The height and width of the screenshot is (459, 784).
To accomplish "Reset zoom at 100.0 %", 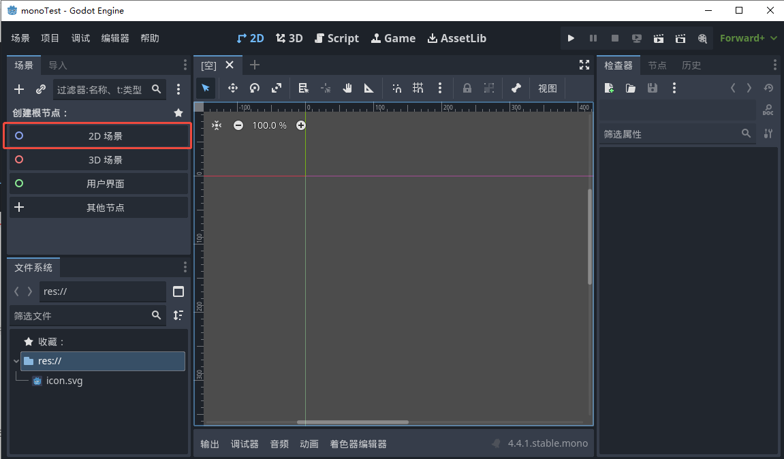I will pyautogui.click(x=270, y=125).
